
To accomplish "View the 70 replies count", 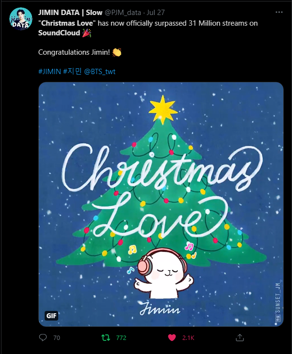I will pos(57,338).
